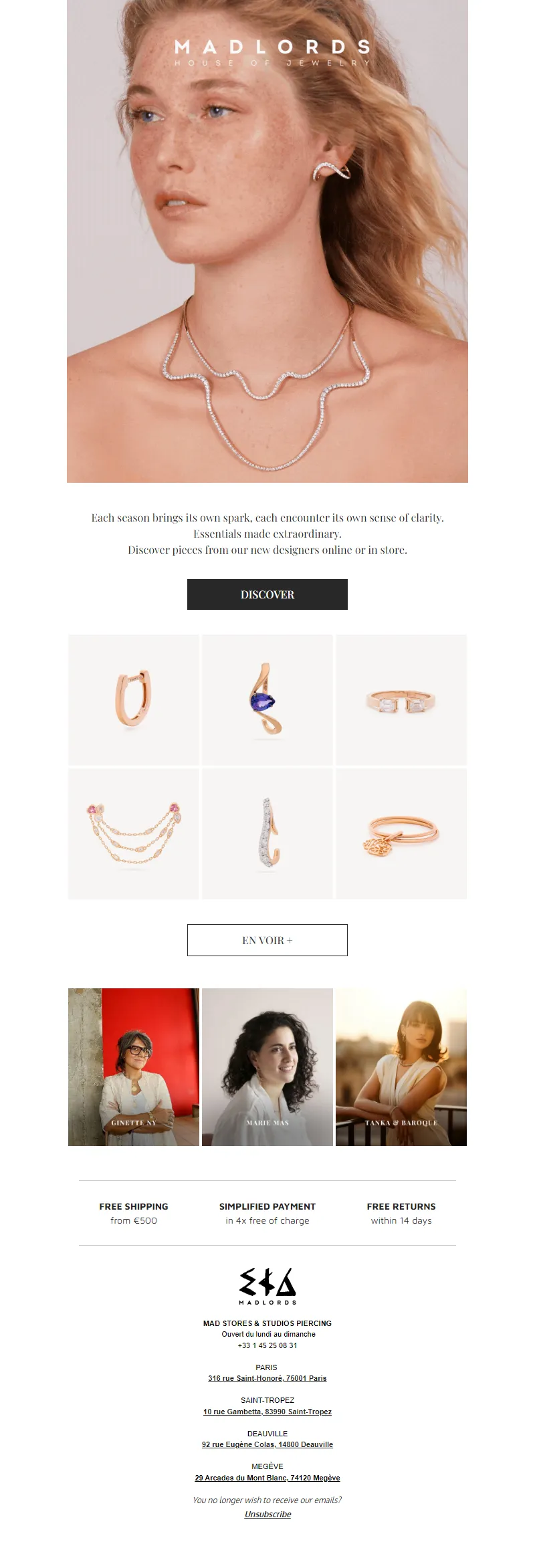Open the 316 rue Saint-Honoré Paris address
This screenshot has height=1552, width=535.
pos(267,1378)
